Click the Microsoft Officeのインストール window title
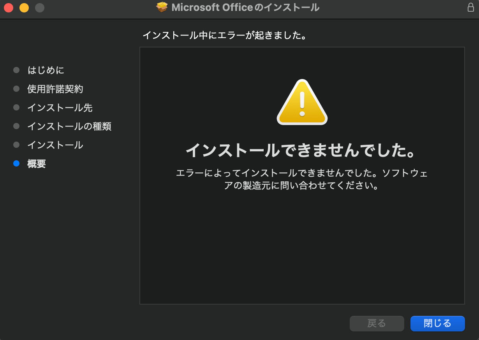479x340 pixels. click(x=245, y=7)
